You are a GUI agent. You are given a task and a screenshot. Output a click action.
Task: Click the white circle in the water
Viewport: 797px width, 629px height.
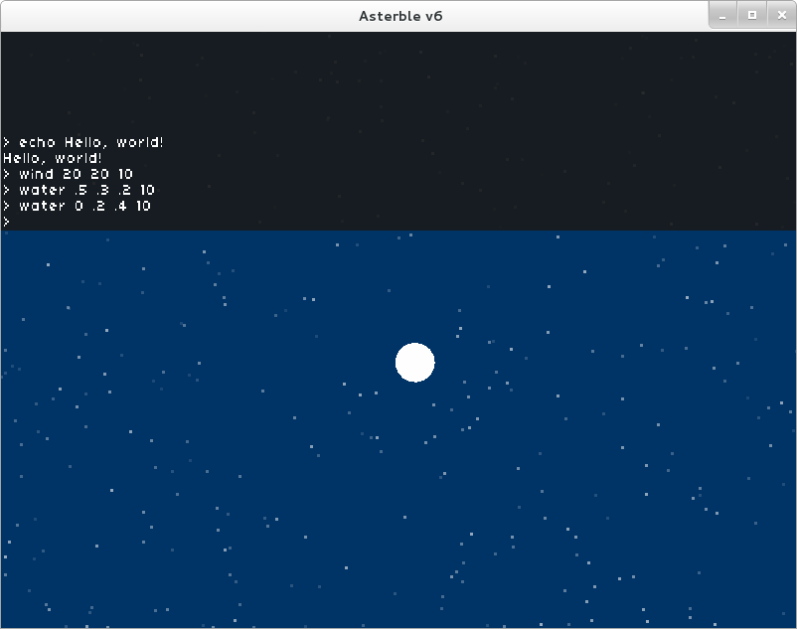coord(414,363)
